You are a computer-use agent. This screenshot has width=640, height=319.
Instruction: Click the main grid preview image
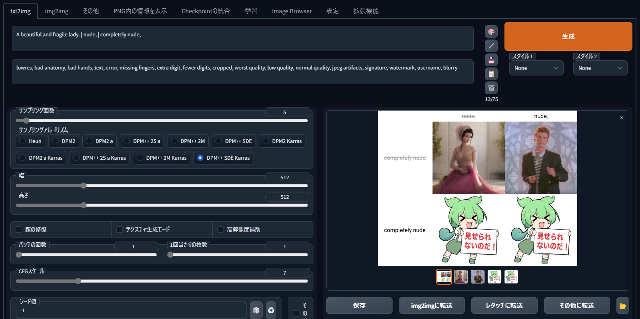[x=478, y=188]
